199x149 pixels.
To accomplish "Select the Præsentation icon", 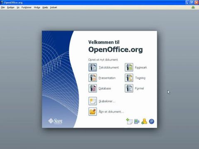I will (92, 78).
